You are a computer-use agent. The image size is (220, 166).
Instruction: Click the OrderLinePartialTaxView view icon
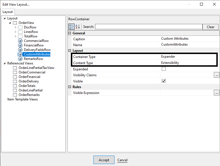15,68
